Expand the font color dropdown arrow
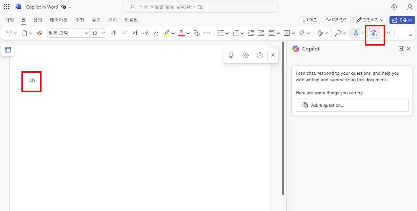Viewport: 417px width, 211px height. point(188,33)
